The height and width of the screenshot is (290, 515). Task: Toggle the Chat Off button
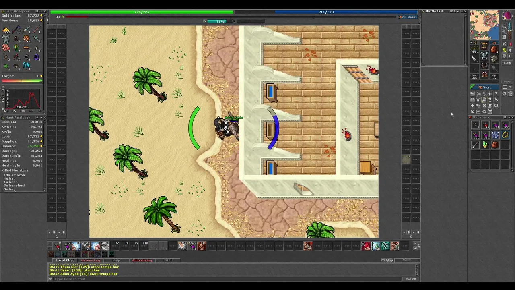click(411, 279)
